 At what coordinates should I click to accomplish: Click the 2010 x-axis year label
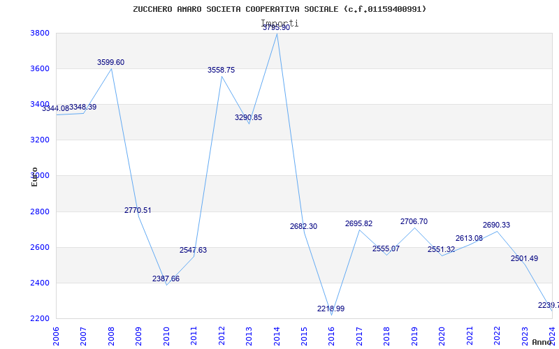pyautogui.click(x=166, y=336)
